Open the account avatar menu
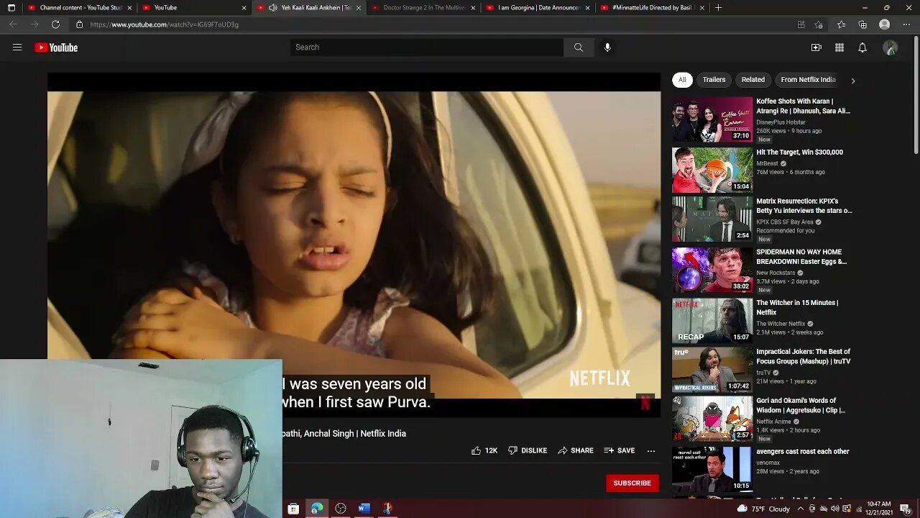The height and width of the screenshot is (518, 920). [891, 47]
